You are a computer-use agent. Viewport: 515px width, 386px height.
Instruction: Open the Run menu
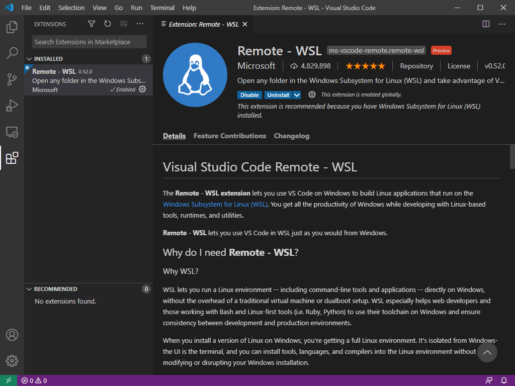136,8
